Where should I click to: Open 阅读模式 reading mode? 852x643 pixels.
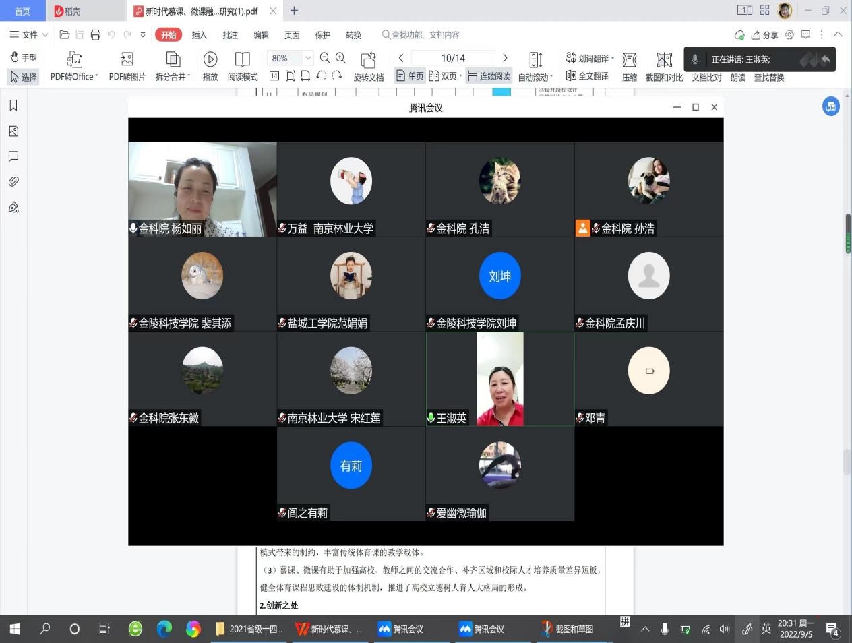[242, 60]
